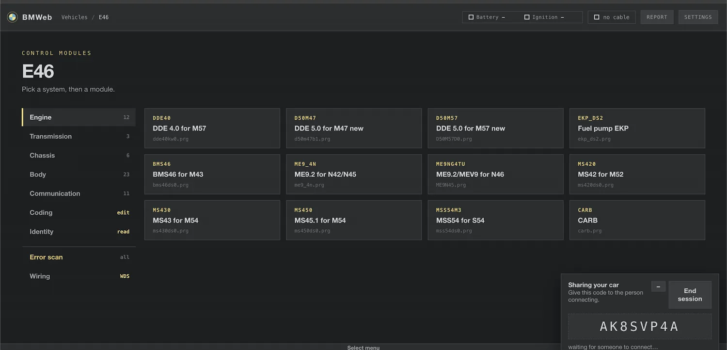This screenshot has height=350, width=727.
Task: Pick the BMS46 for M43 module
Action: point(212,174)
